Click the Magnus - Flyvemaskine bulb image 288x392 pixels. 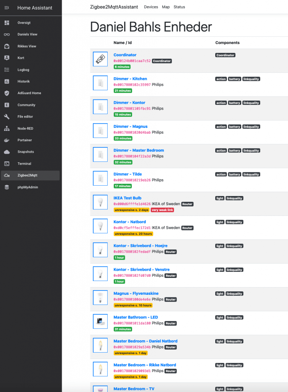coord(100,297)
